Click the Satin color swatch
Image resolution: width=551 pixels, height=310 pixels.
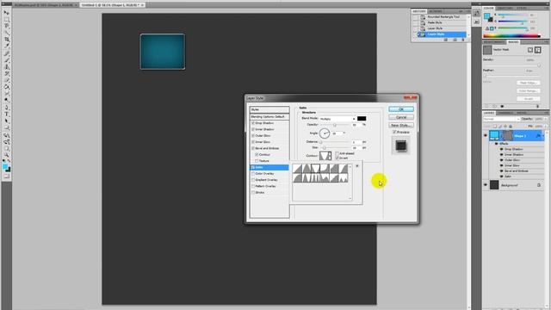[x=362, y=119]
